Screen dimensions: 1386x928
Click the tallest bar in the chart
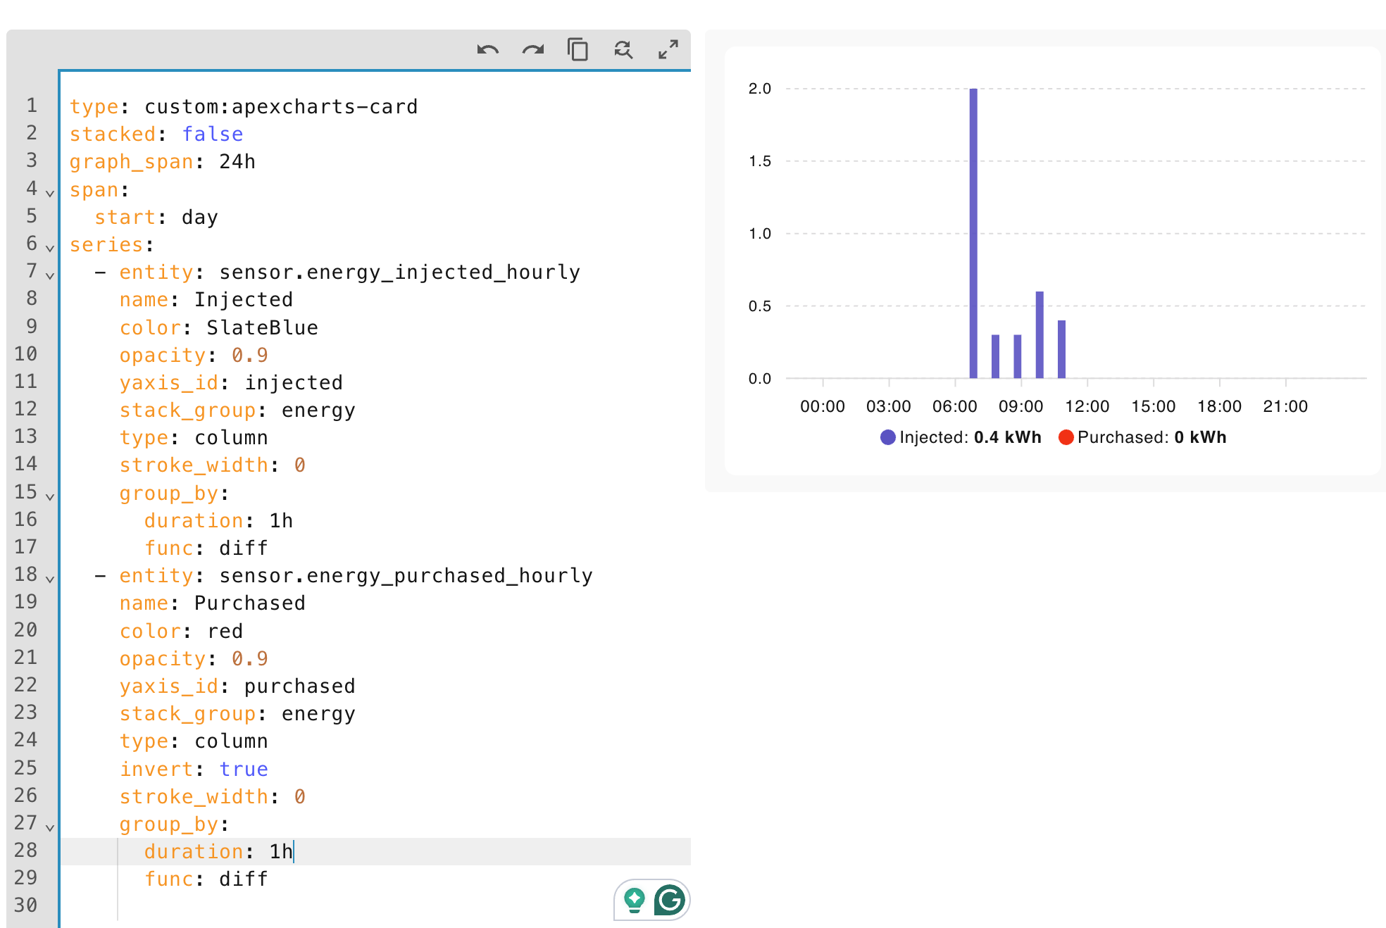click(973, 232)
